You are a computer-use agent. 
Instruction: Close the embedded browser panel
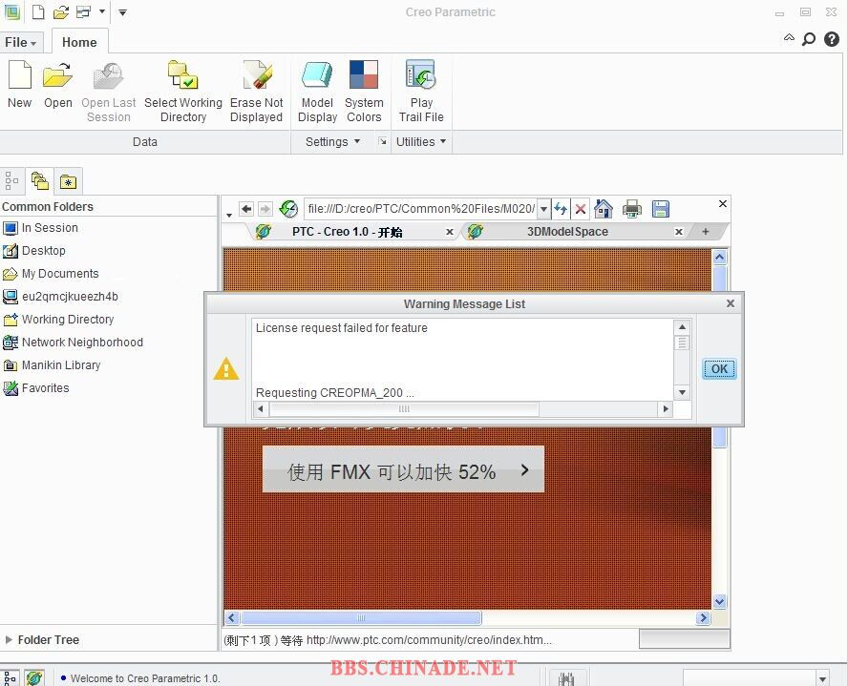tap(723, 203)
